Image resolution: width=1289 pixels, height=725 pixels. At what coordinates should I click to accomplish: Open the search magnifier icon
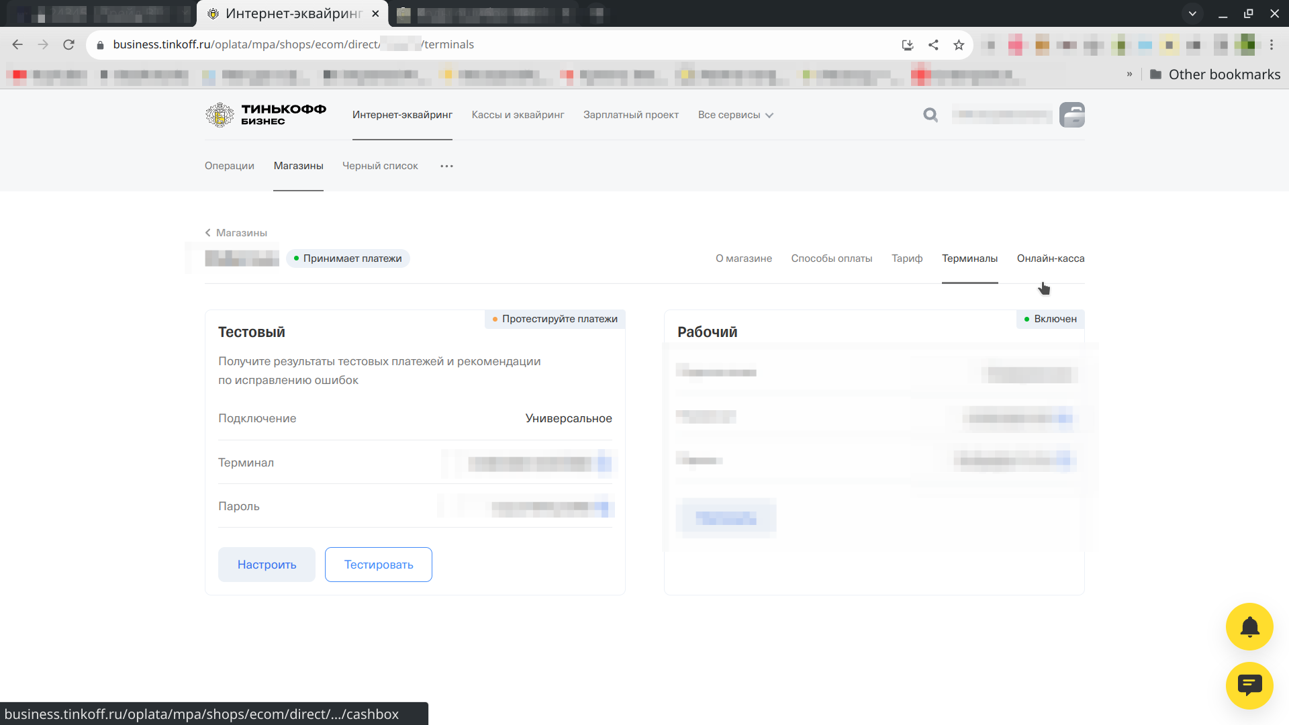930,115
